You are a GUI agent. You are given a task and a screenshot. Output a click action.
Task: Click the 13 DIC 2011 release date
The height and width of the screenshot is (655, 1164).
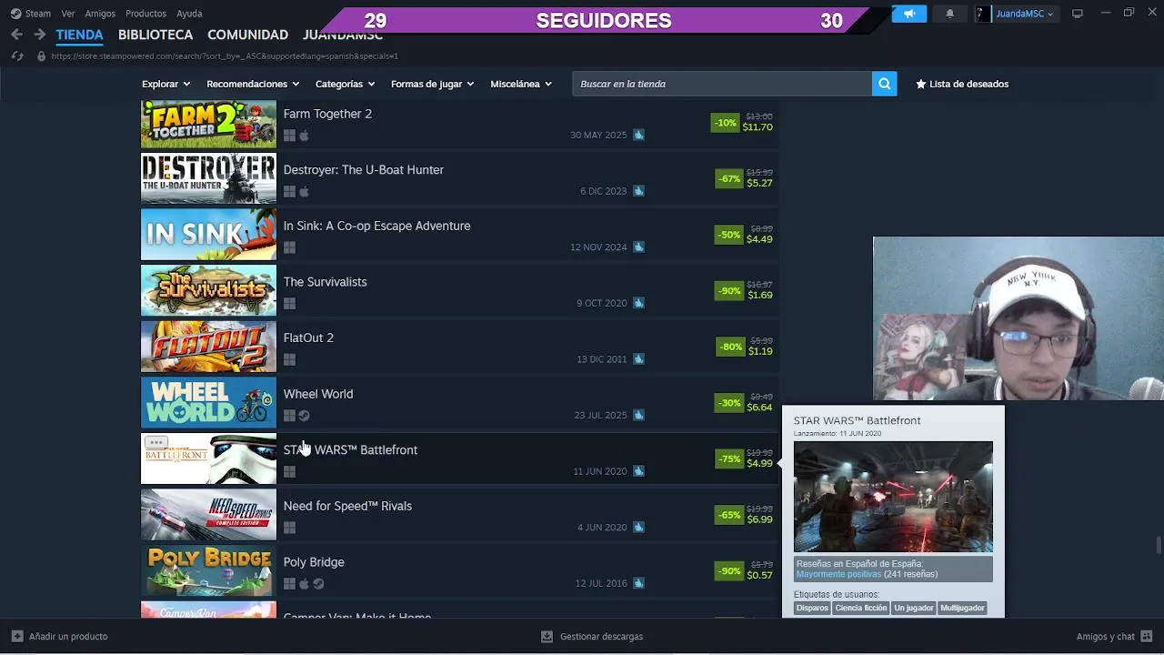(x=601, y=359)
